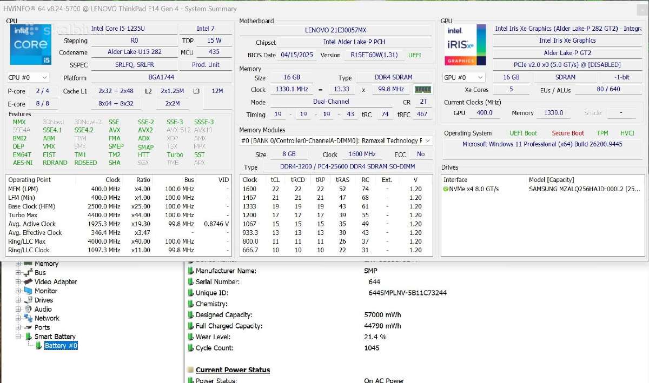Select the Ports connector icon in the tree

28,327
